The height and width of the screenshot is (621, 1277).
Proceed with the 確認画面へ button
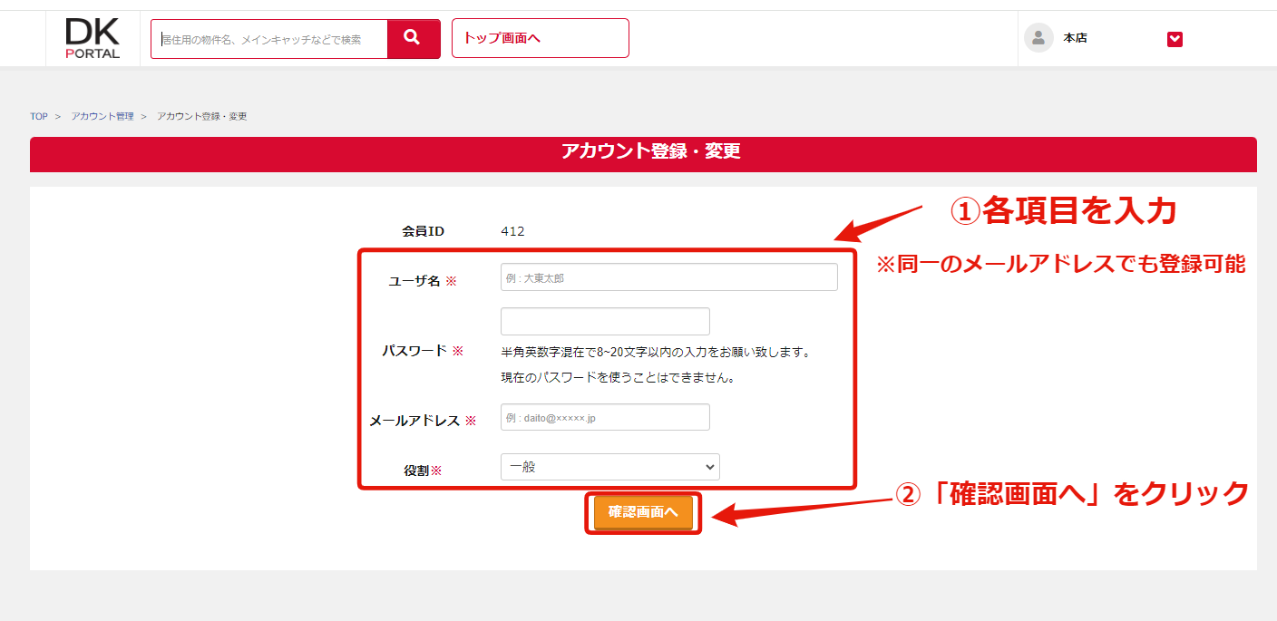643,512
